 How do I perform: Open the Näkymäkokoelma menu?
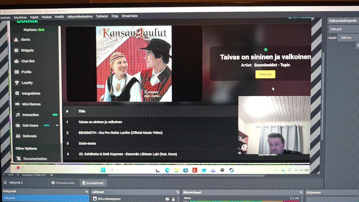click(x=80, y=17)
